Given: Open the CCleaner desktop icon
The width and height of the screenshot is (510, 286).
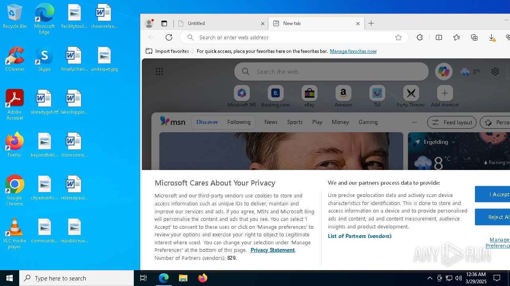Looking at the screenshot, I should (15, 59).
